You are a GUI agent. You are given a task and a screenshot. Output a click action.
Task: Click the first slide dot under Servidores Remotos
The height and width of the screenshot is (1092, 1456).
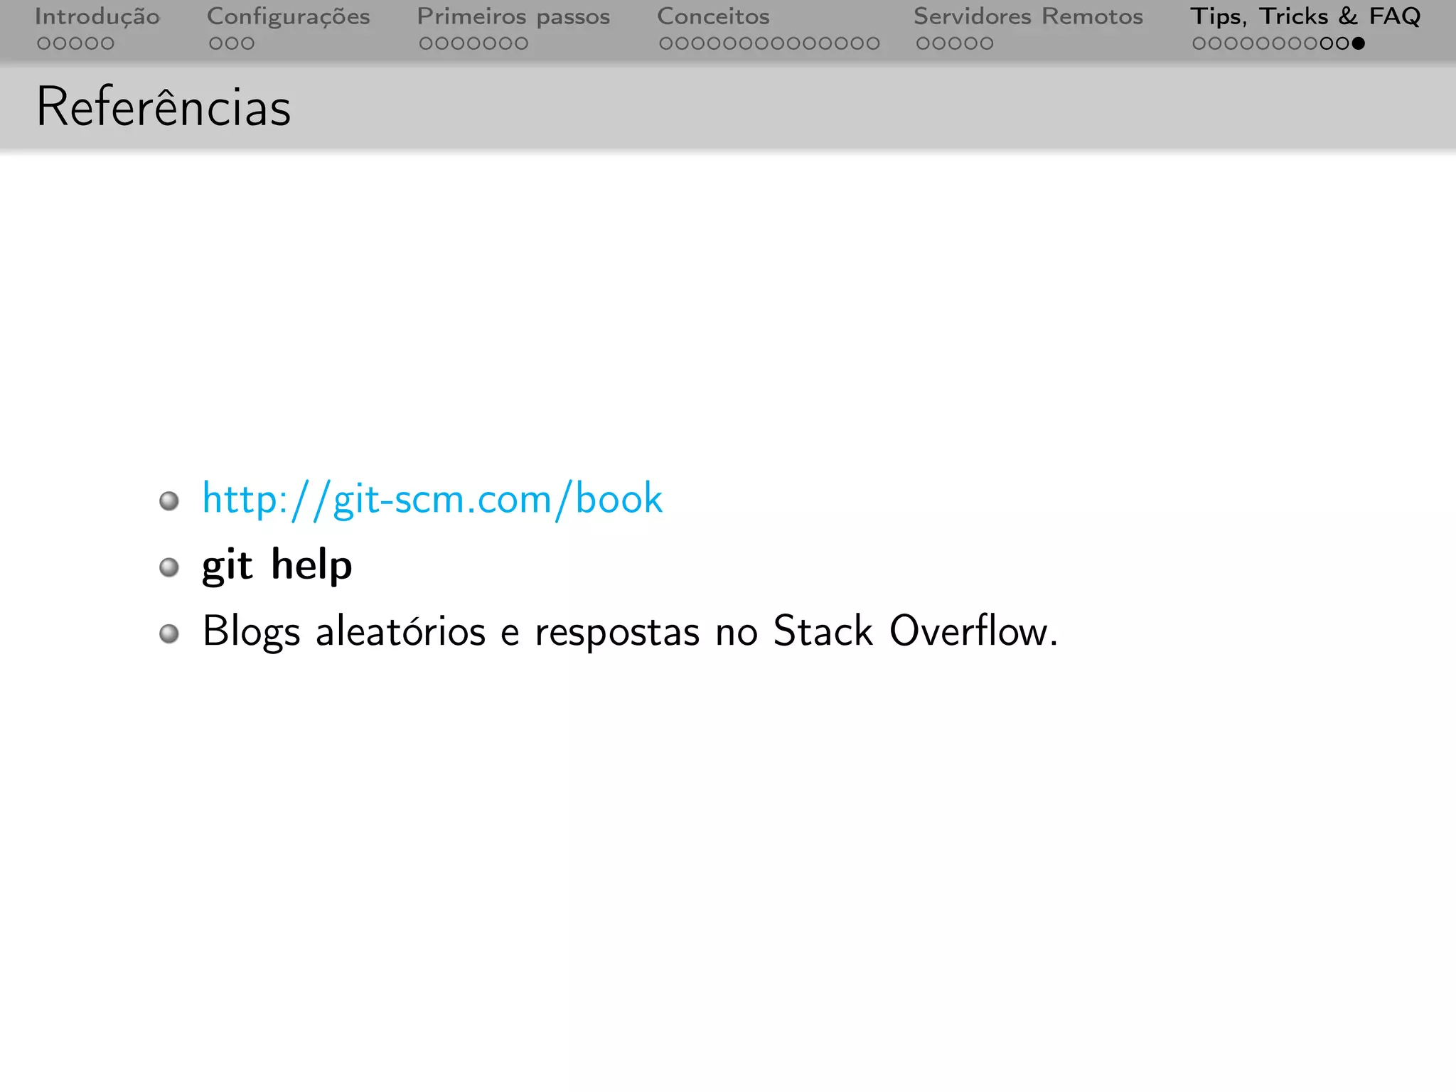[x=923, y=43]
